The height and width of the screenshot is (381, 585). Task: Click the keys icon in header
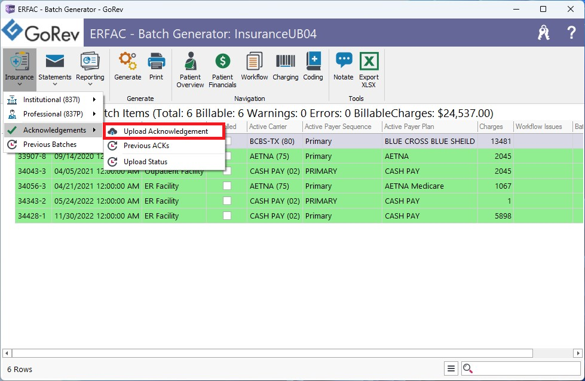point(544,33)
